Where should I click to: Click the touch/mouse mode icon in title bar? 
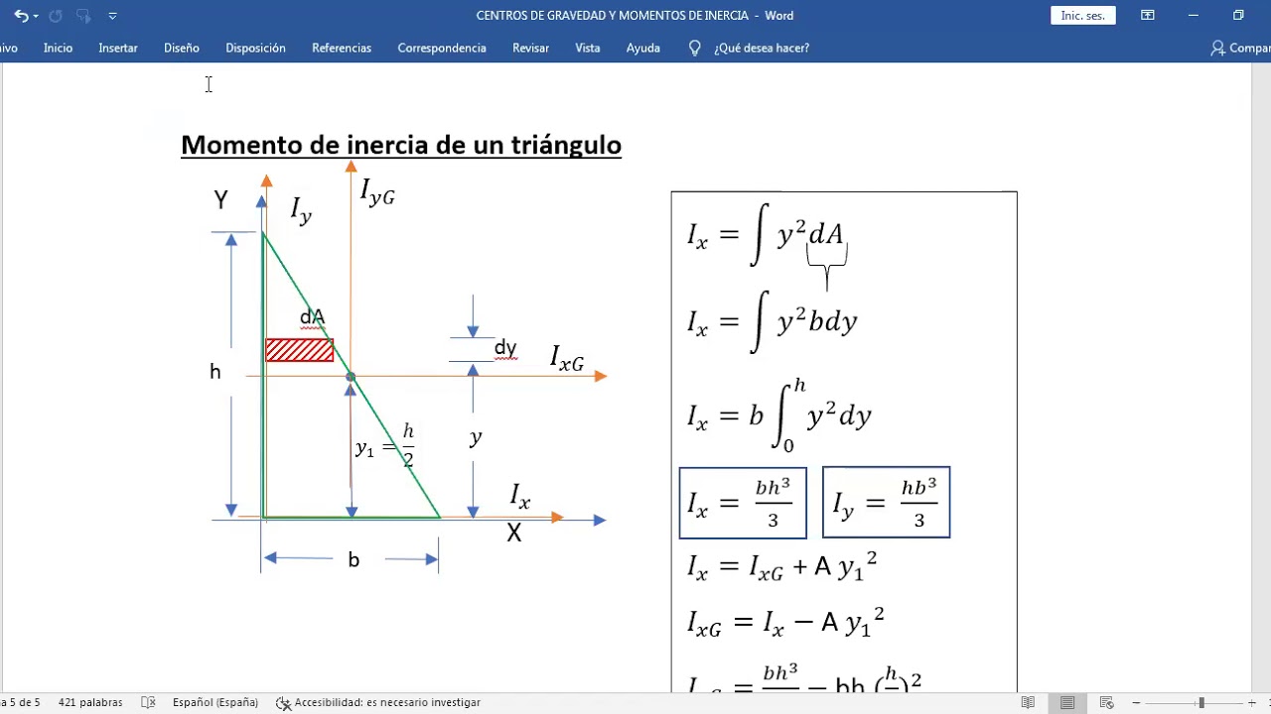83,16
